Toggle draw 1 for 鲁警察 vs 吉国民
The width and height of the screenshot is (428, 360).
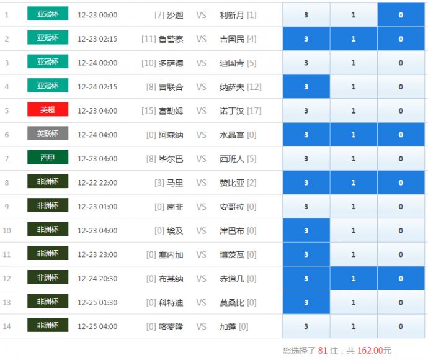point(354,39)
